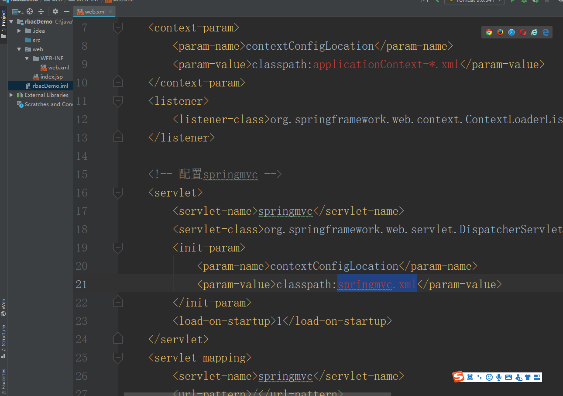Toggle Sogou punctuation mode
563x396 pixels.
pos(480,377)
